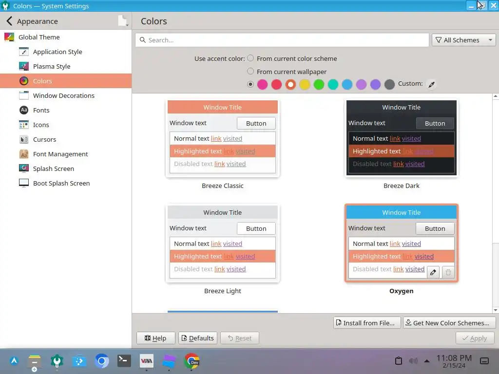Open the Global Theme page
499x374 pixels.
pos(66,37)
